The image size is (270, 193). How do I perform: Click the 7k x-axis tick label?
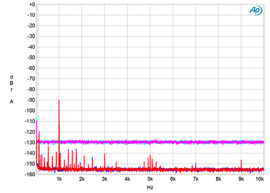(x=196, y=179)
